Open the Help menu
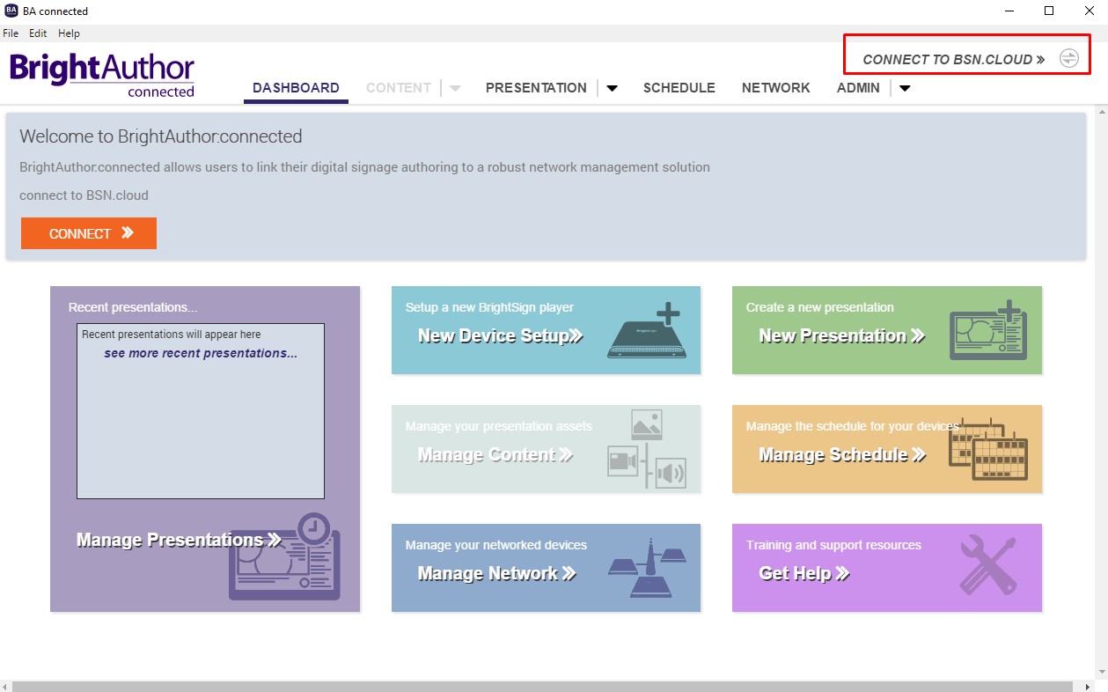1108x692 pixels. 69,33
